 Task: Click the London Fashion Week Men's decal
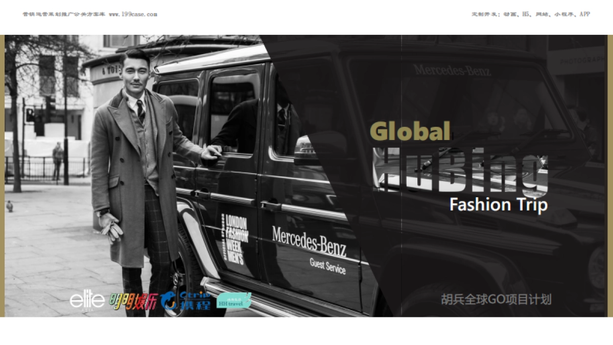(x=234, y=239)
